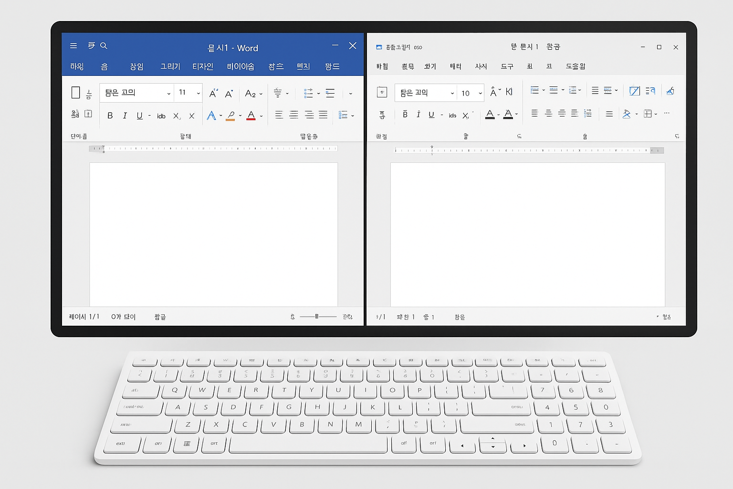Click the paragraph group dialog launcher in white window
The width and height of the screenshot is (733, 489).
coord(677,137)
